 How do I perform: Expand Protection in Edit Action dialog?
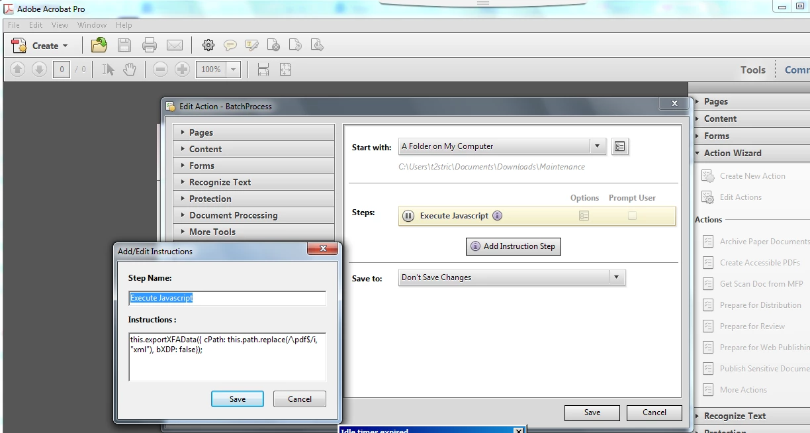(x=254, y=199)
